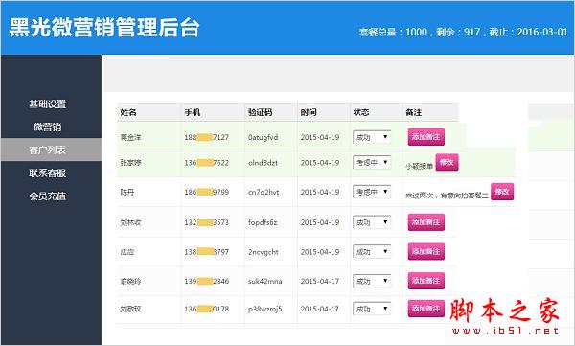Click date 2015-04-17 in suk42mna row
The image size is (575, 346).
click(320, 282)
